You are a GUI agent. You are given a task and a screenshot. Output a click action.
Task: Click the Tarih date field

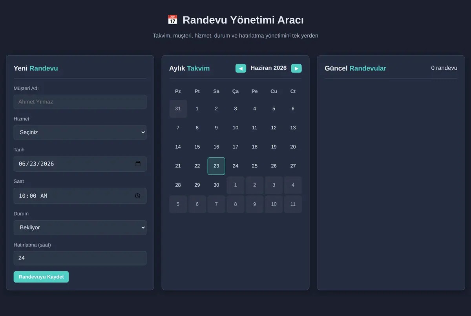click(x=80, y=164)
